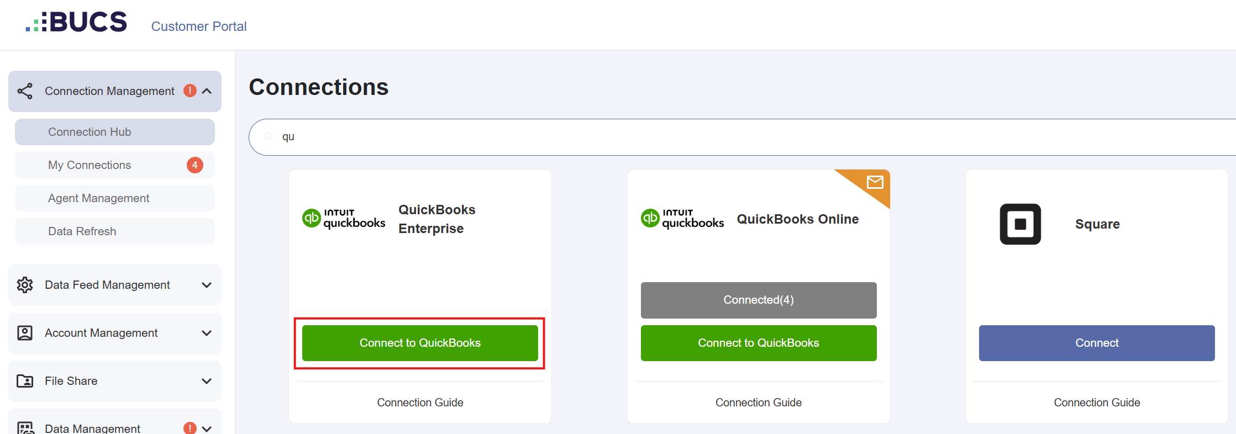Click the QuickBooks Online logo
1236x434 pixels.
[x=682, y=219]
